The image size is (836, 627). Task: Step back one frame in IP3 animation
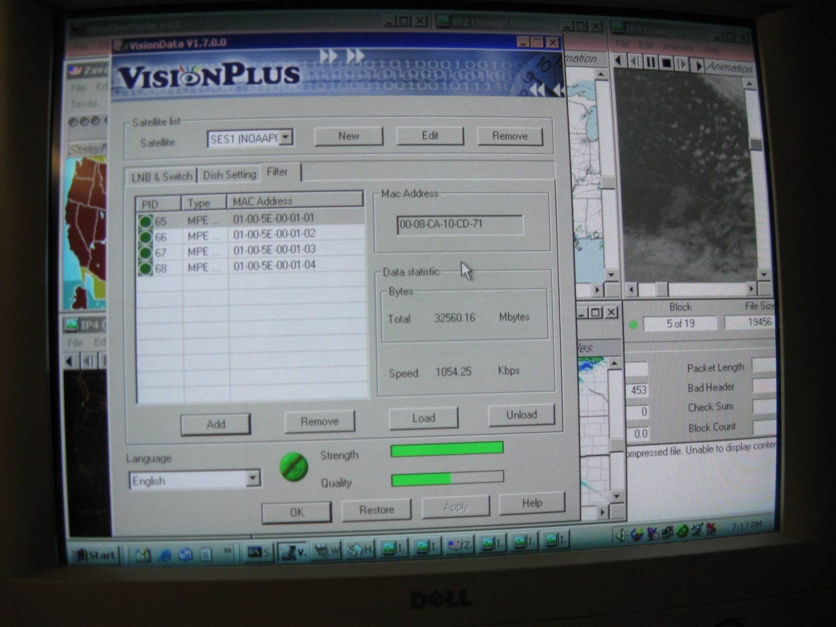(x=635, y=62)
